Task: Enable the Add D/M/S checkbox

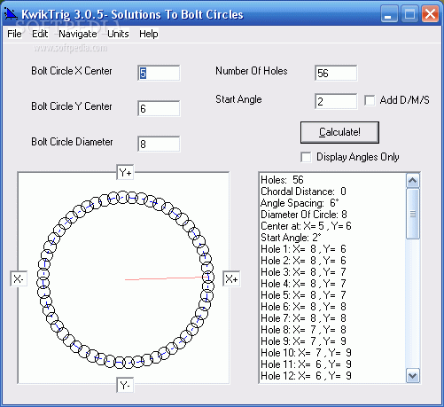Action: (370, 100)
